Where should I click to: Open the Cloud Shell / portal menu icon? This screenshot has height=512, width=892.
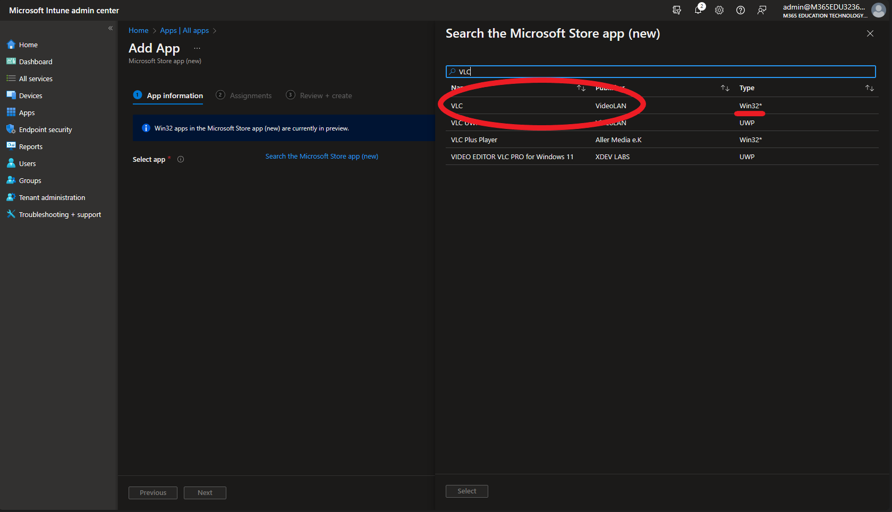pos(677,10)
